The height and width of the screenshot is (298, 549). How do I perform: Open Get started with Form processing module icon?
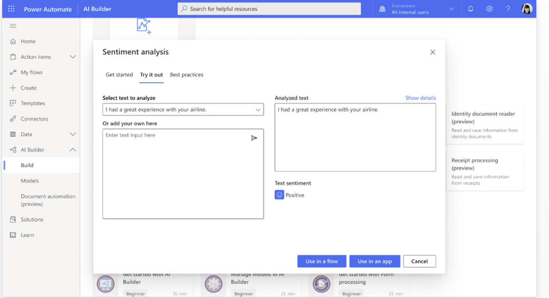pyautogui.click(x=321, y=283)
